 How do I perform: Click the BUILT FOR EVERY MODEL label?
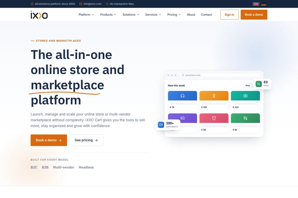click(50, 160)
